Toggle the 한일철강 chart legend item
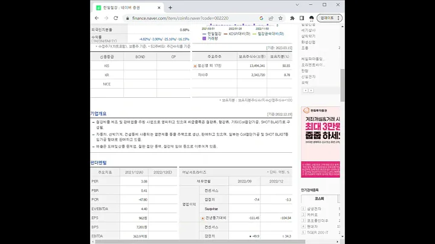 coord(212,34)
